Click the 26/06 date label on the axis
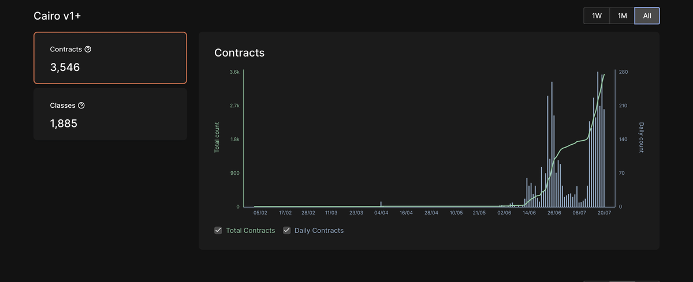The height and width of the screenshot is (282, 693). [x=554, y=213]
